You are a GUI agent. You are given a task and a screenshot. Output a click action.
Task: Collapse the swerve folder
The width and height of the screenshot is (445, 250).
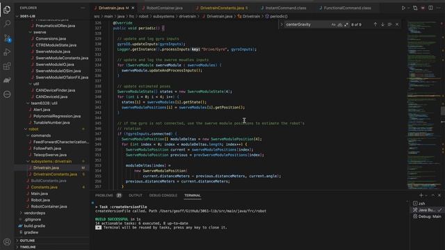[x=31, y=33]
